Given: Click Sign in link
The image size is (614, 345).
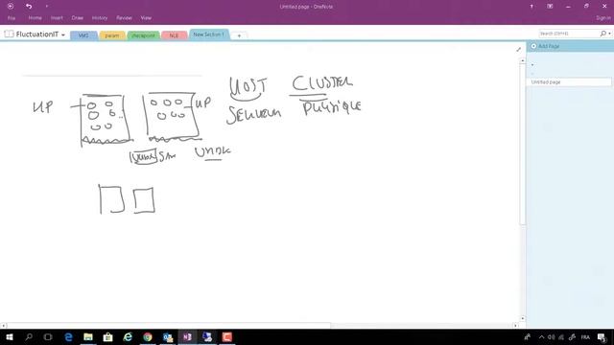Looking at the screenshot, I should pos(603,18).
